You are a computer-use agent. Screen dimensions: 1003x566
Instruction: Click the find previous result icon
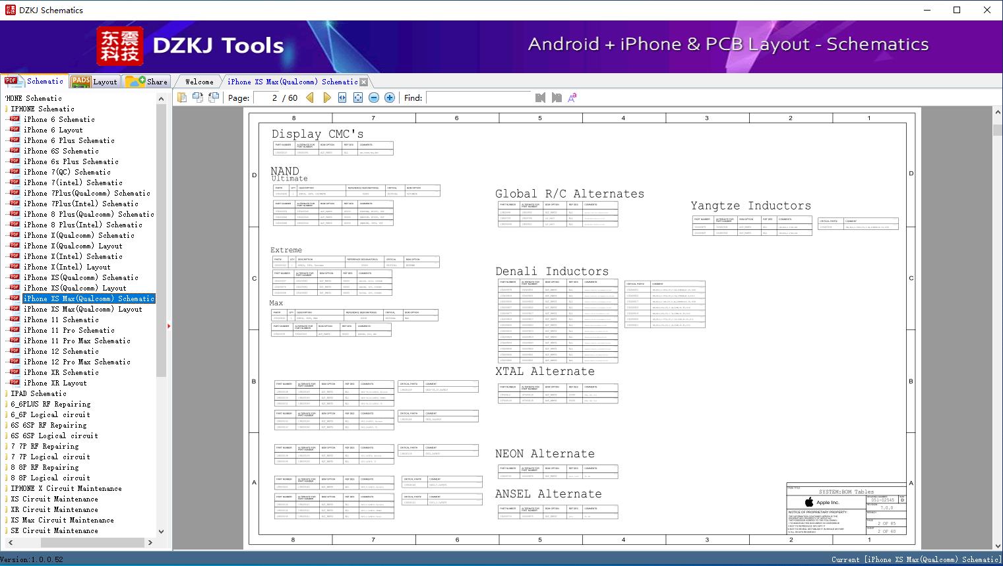[540, 98]
